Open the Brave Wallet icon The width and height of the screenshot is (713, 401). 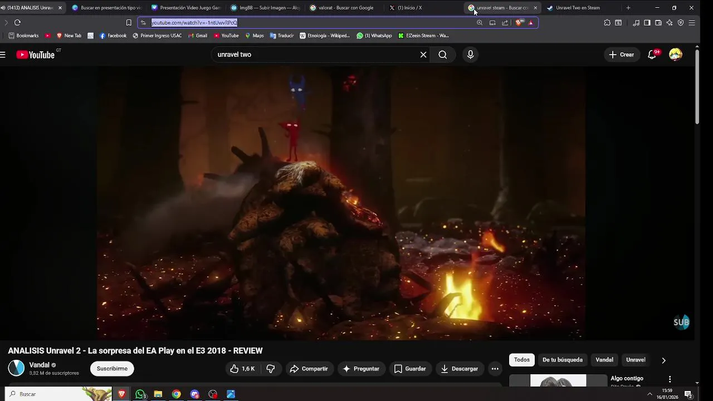658,23
